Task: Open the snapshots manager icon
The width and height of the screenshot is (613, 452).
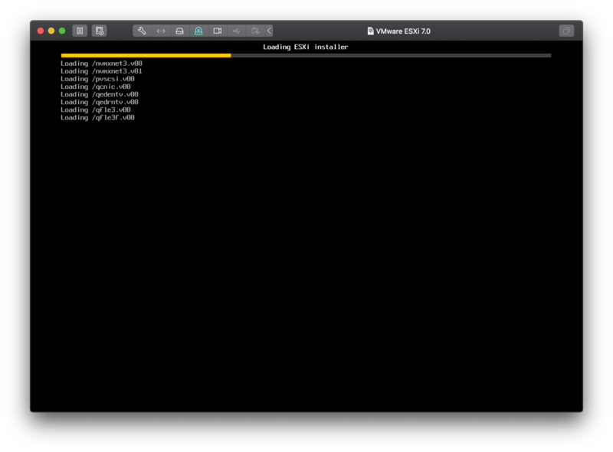Action: click(x=100, y=31)
